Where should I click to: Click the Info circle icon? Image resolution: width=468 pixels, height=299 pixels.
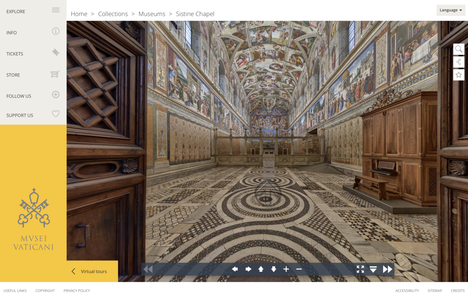point(56,31)
